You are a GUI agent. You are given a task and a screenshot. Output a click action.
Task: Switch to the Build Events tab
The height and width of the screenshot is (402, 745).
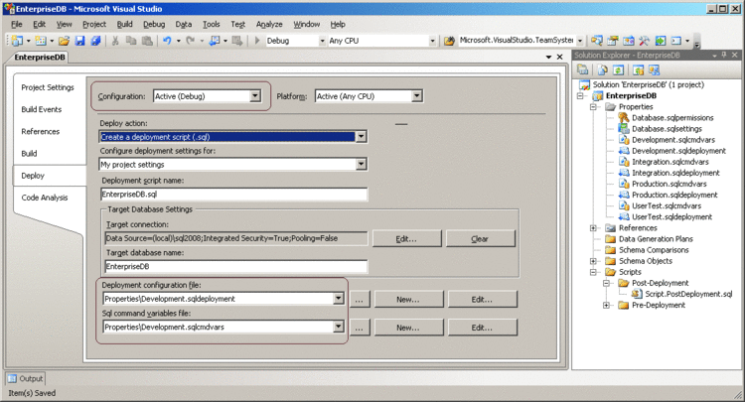[x=42, y=109]
